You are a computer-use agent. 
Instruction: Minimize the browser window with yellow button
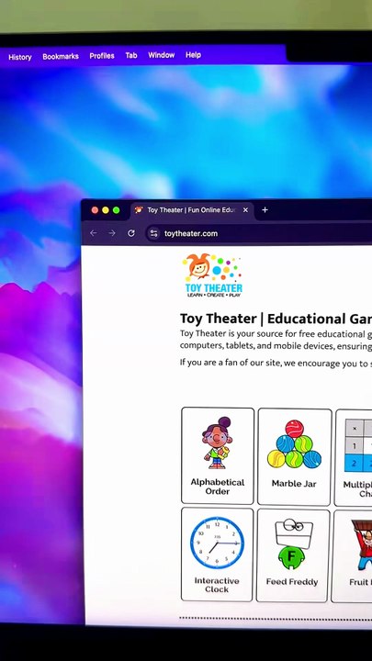[x=106, y=210]
